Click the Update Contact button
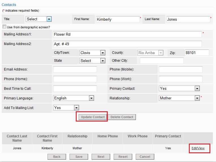Image resolution: width=216 pixels, height=162 pixels. point(93,117)
